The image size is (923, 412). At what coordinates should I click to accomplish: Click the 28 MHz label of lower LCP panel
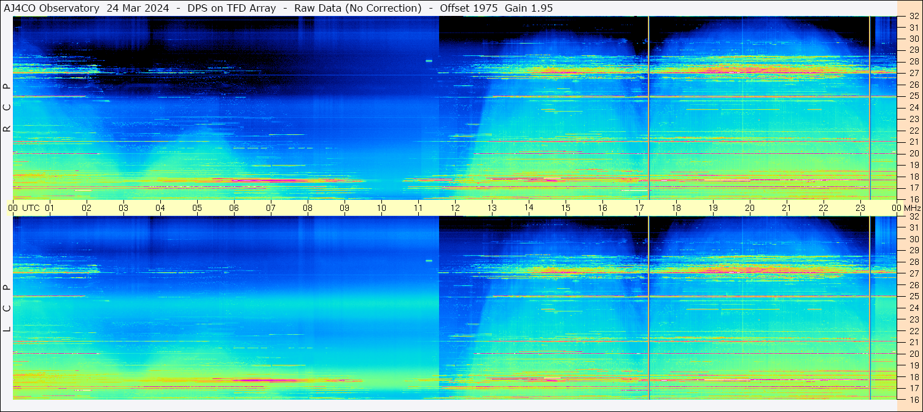(914, 262)
